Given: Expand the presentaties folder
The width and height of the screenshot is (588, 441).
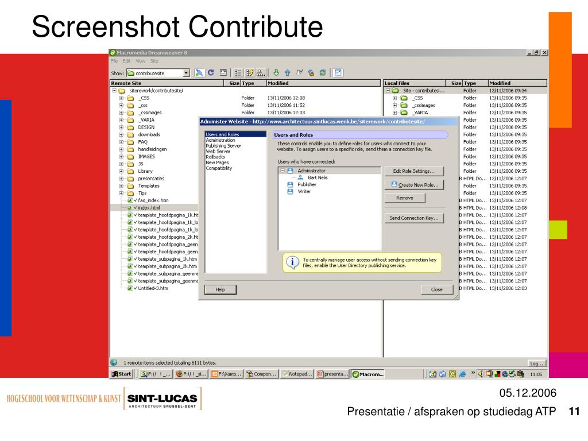Looking at the screenshot, I should (121, 179).
